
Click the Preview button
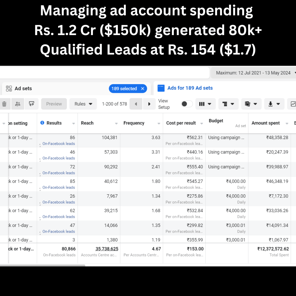pyautogui.click(x=54, y=104)
